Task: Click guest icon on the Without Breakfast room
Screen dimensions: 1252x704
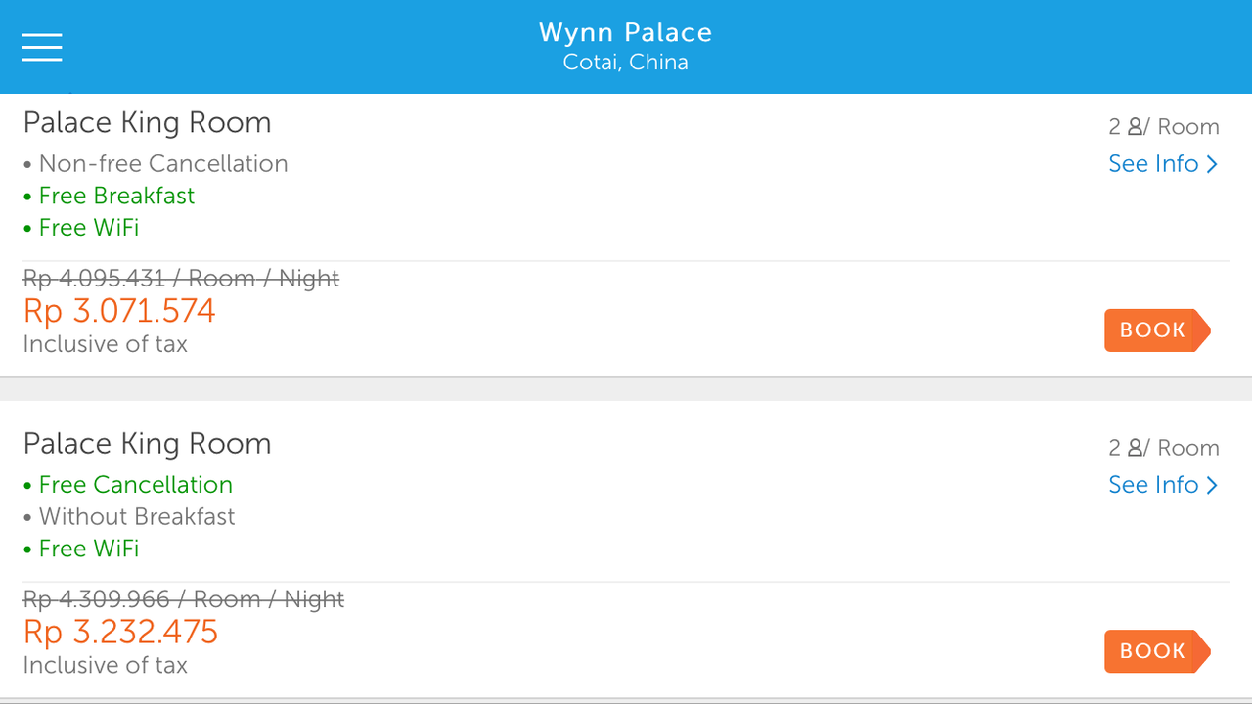Action: 1135,448
